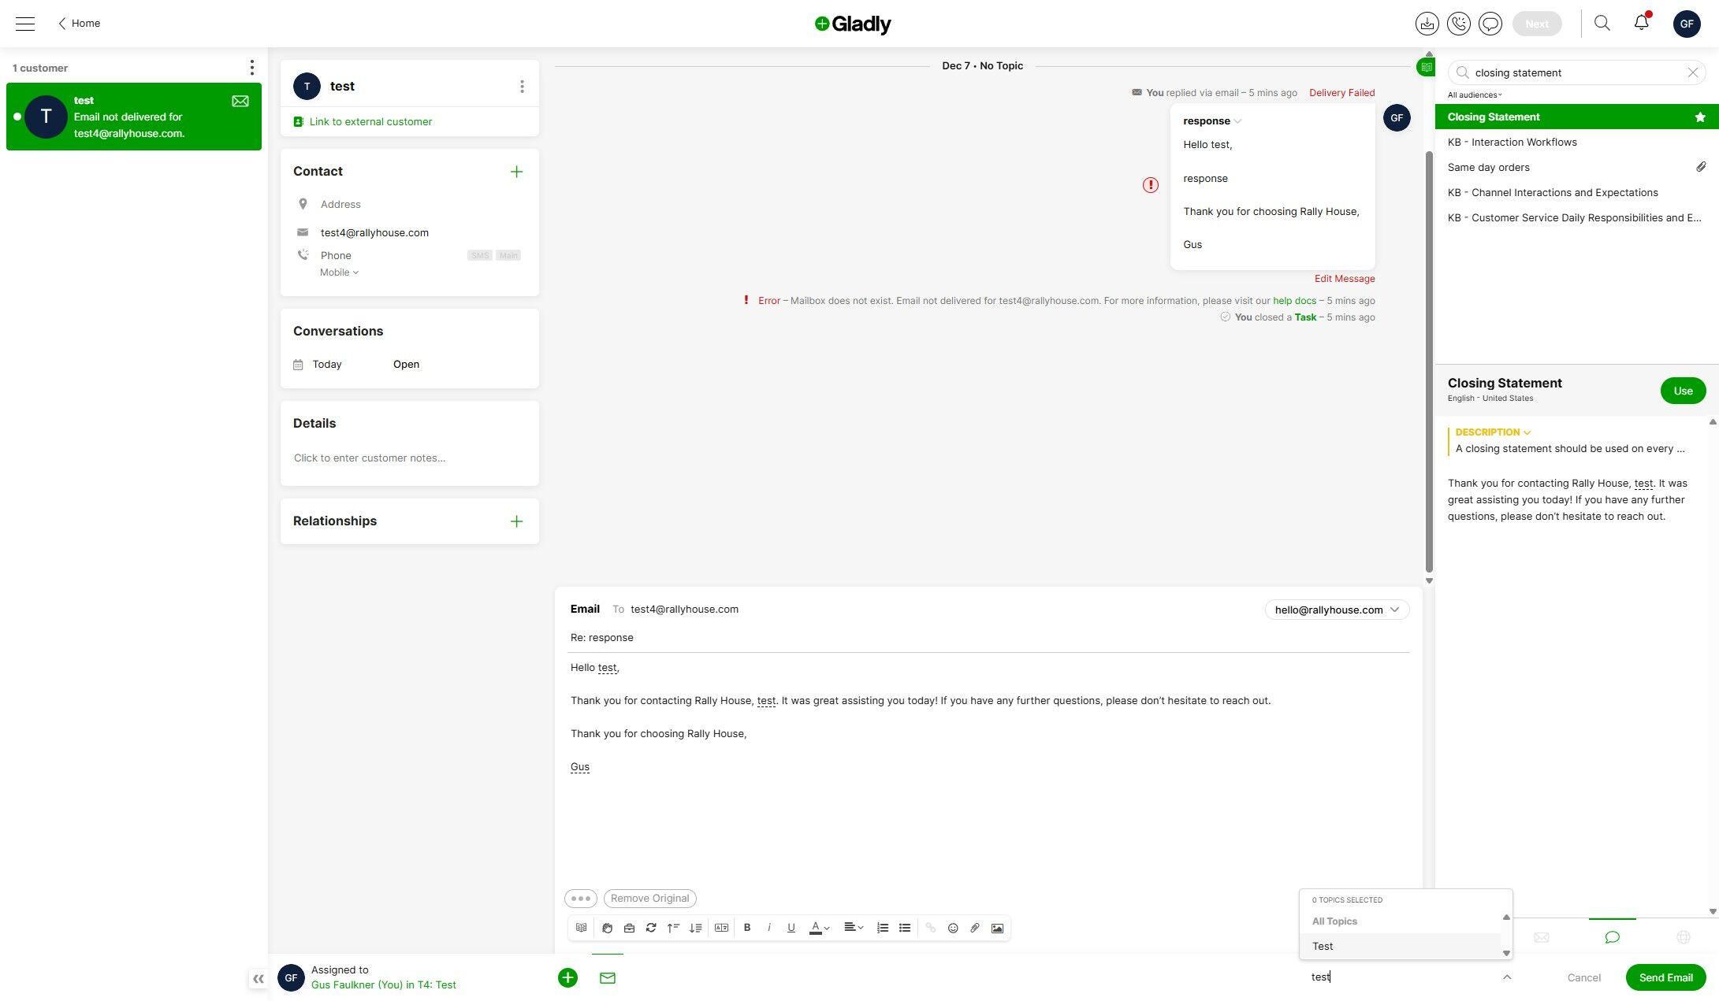Viewport: 1719px width, 1001px height.
Task: Switch to the chat bubble tab in Answers
Action: pos(1612,937)
